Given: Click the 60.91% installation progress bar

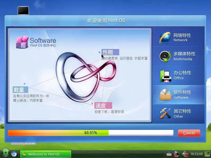Looking at the screenshot, I should tap(90, 133).
